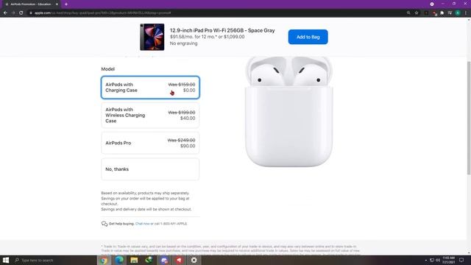Select the AirPods Pro option
471x265 pixels.
click(x=150, y=143)
